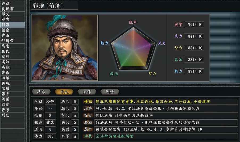Select the 虎甲 skill badge
The image size is (240, 142).
pyautogui.click(x=88, y=129)
